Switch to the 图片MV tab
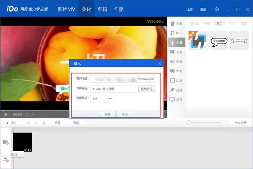The height and width of the screenshot is (169, 253). [66, 9]
